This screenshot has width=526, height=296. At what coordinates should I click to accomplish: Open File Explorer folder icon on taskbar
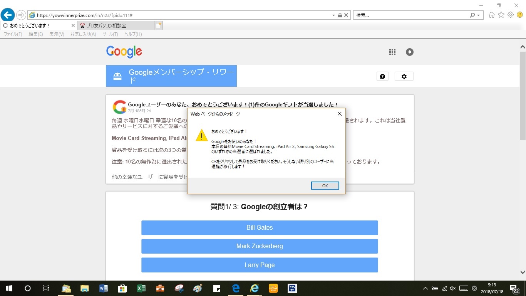(x=85, y=288)
